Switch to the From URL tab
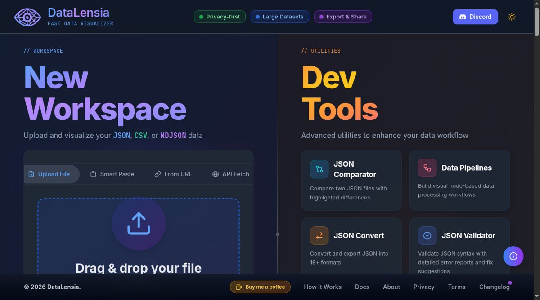540x300 pixels. [173, 174]
